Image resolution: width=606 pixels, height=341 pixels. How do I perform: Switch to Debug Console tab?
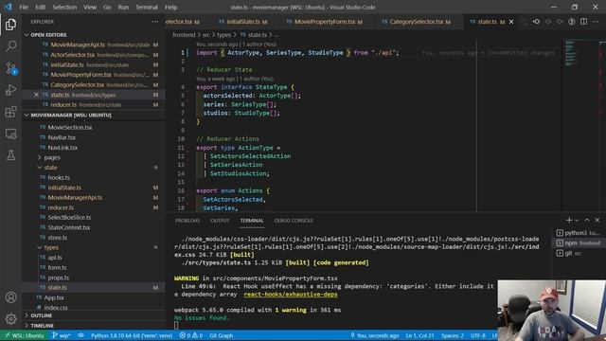coord(294,221)
